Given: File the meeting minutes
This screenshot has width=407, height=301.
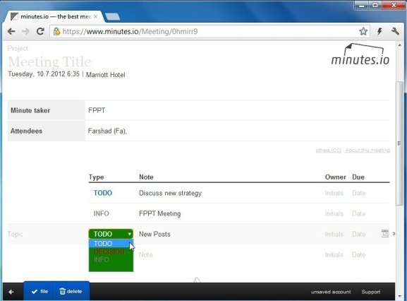Looking at the screenshot, I should pyautogui.click(x=40, y=292).
